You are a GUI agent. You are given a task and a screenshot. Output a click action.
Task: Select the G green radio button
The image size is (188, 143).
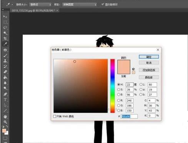(x=118, y=105)
